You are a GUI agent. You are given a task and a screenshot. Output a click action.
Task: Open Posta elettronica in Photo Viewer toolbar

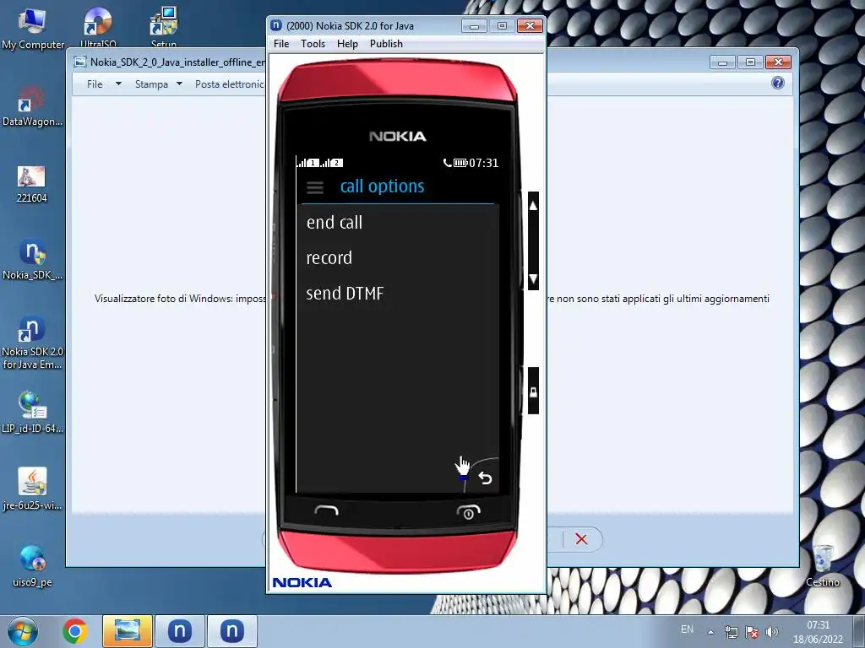[x=230, y=84]
